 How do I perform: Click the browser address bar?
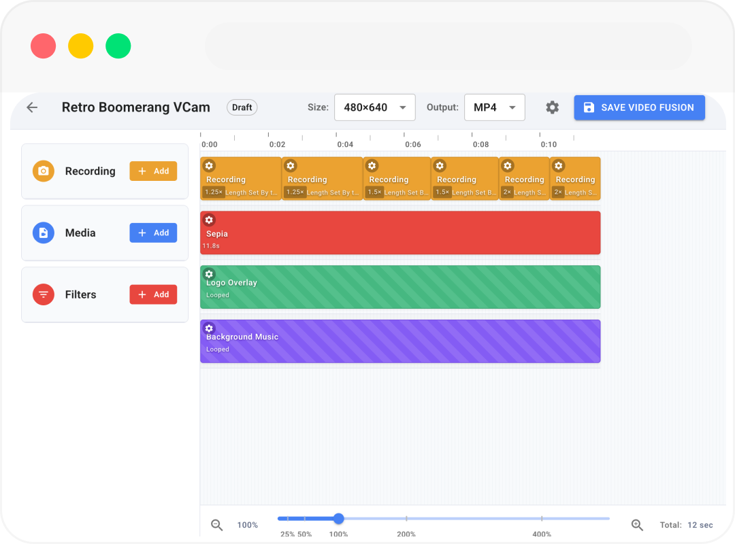[x=448, y=46]
